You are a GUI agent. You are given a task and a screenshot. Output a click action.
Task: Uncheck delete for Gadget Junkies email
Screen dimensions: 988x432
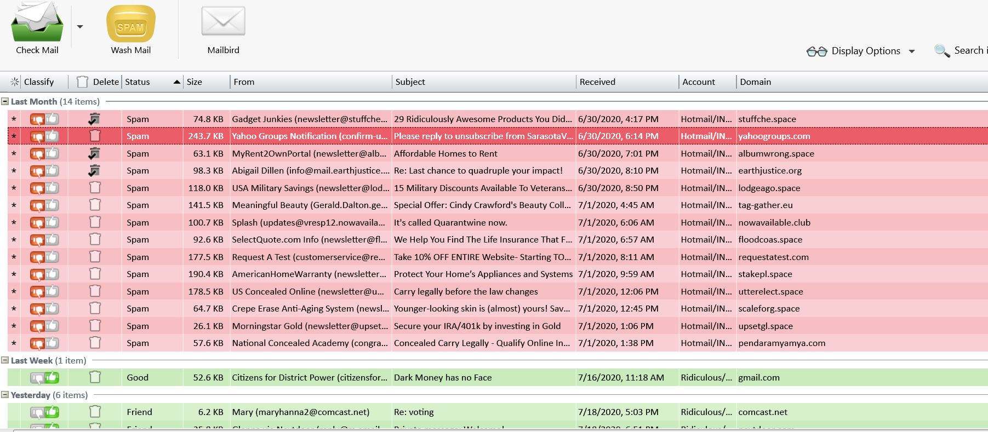point(95,118)
